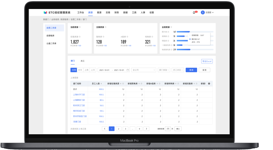Click help icon beside A级房 stat
This screenshot has height=150, width=273.
pyautogui.click(x=127, y=37)
